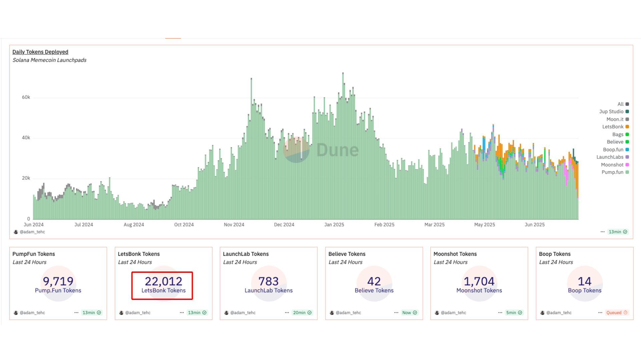This screenshot has width=641, height=361.
Task: Open @adam_tehc link on the LaunchLab Tokens card
Action: click(x=243, y=313)
